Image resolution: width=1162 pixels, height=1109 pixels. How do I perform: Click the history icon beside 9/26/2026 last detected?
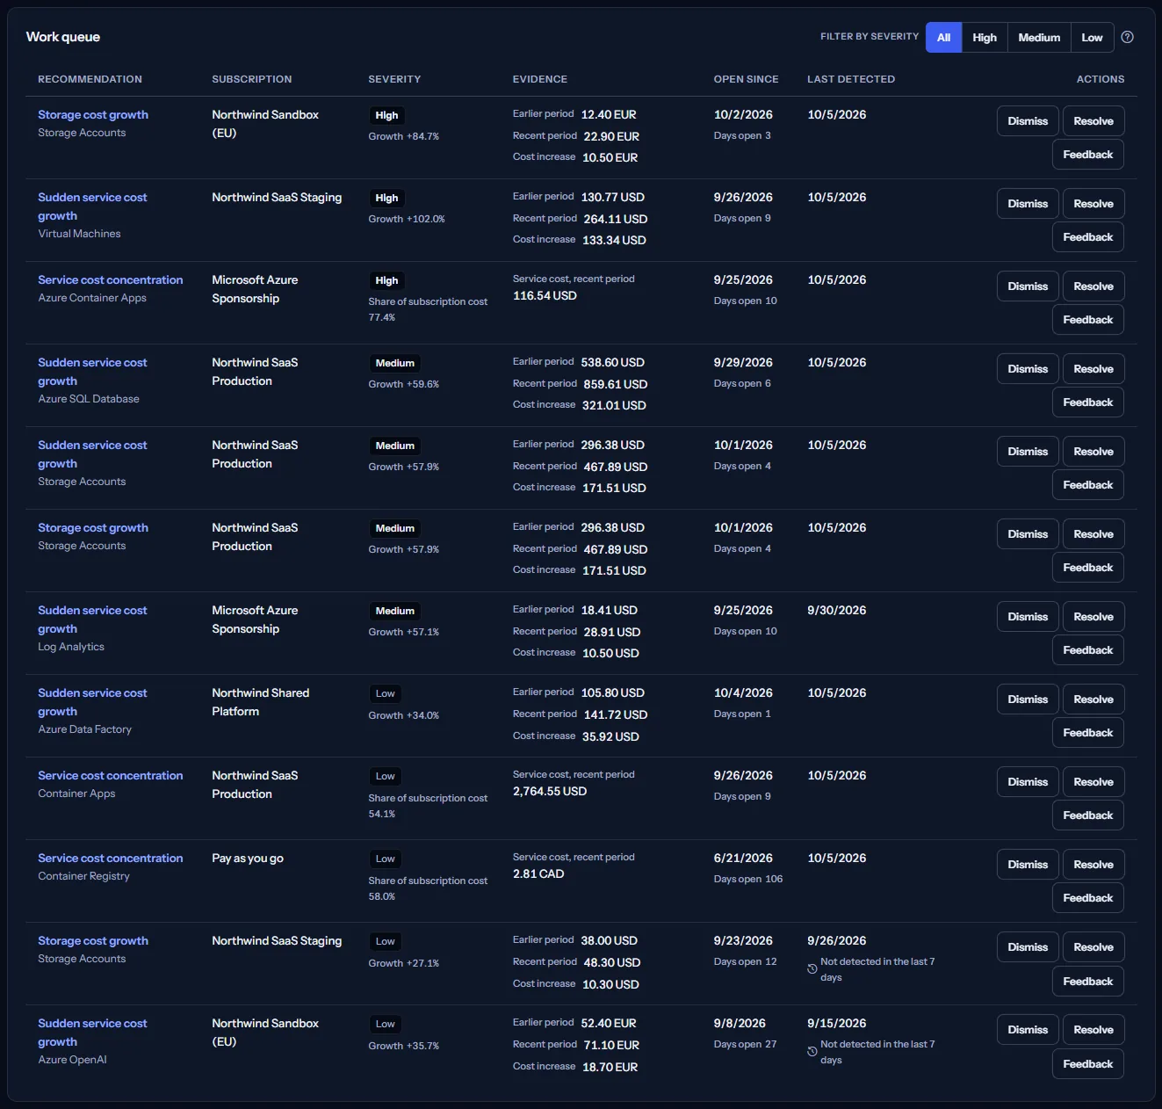812,969
